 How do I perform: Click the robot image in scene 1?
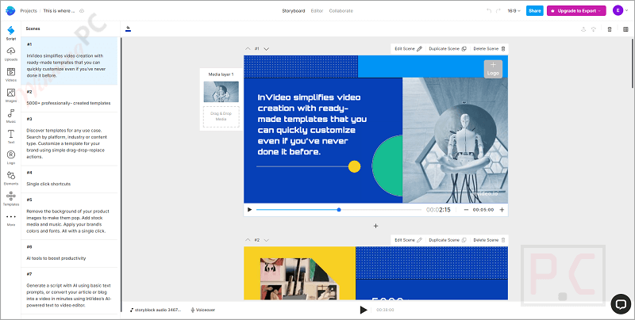point(455,139)
